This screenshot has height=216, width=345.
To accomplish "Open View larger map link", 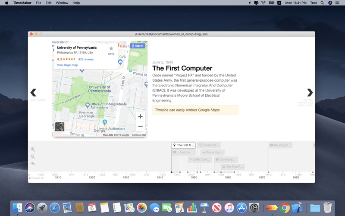I will pyautogui.click(x=67, y=65).
